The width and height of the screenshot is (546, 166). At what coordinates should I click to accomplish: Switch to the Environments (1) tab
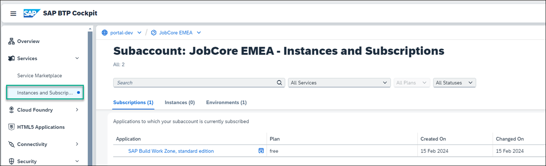[226, 103]
